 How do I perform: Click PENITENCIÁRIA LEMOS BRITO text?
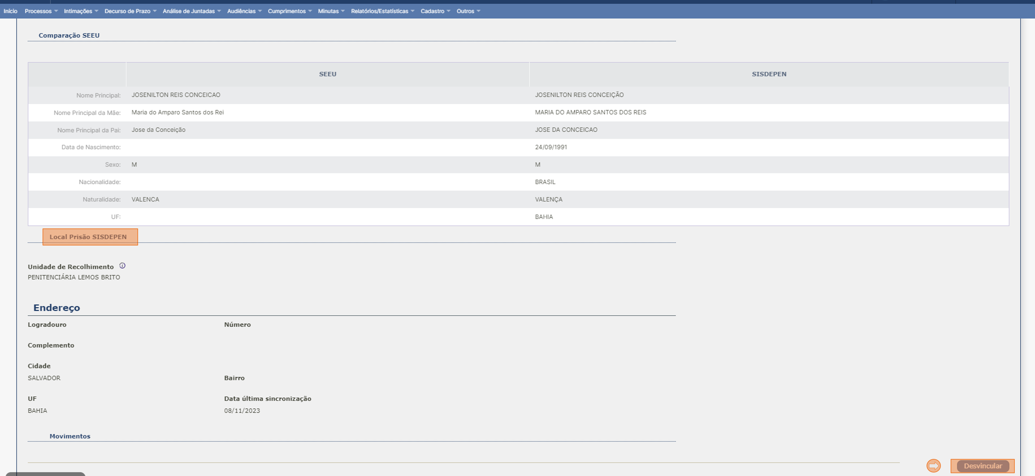[74, 277]
